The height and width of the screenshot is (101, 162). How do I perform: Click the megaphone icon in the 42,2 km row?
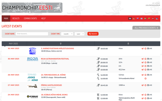coord(143,70)
